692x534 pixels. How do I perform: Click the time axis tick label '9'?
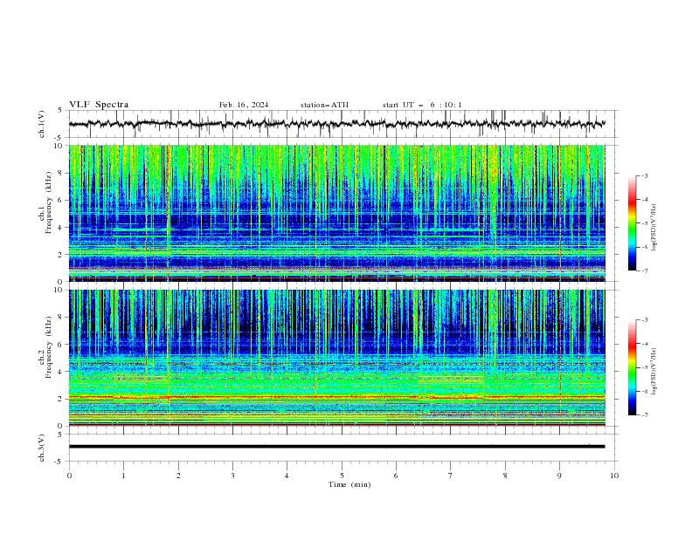pos(559,476)
